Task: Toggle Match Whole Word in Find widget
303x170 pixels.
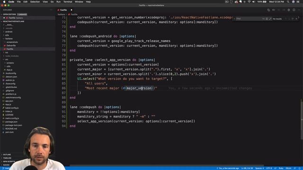Action: [x=267, y=19]
